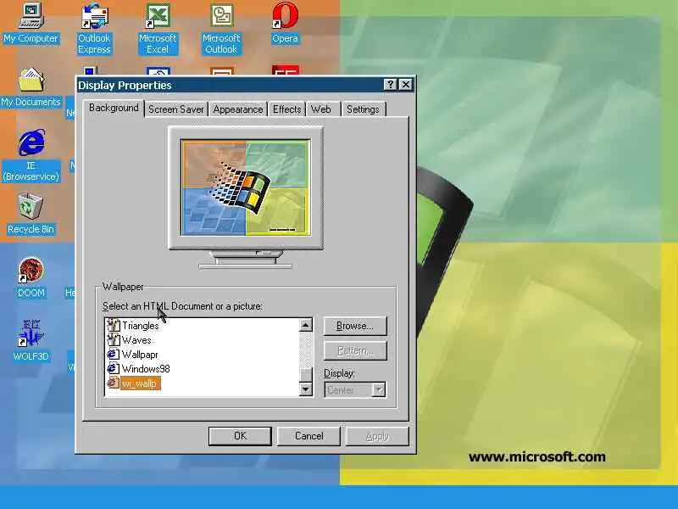Click the greyed-out Apply button

pos(377,436)
